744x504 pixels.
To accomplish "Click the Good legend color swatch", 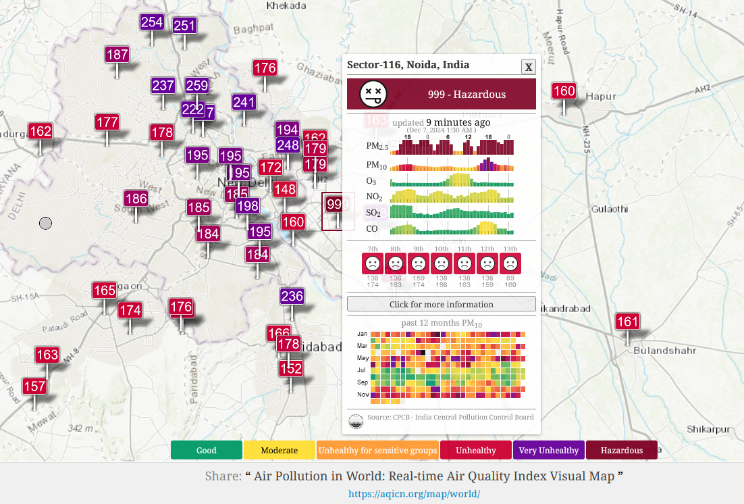I will click(207, 451).
